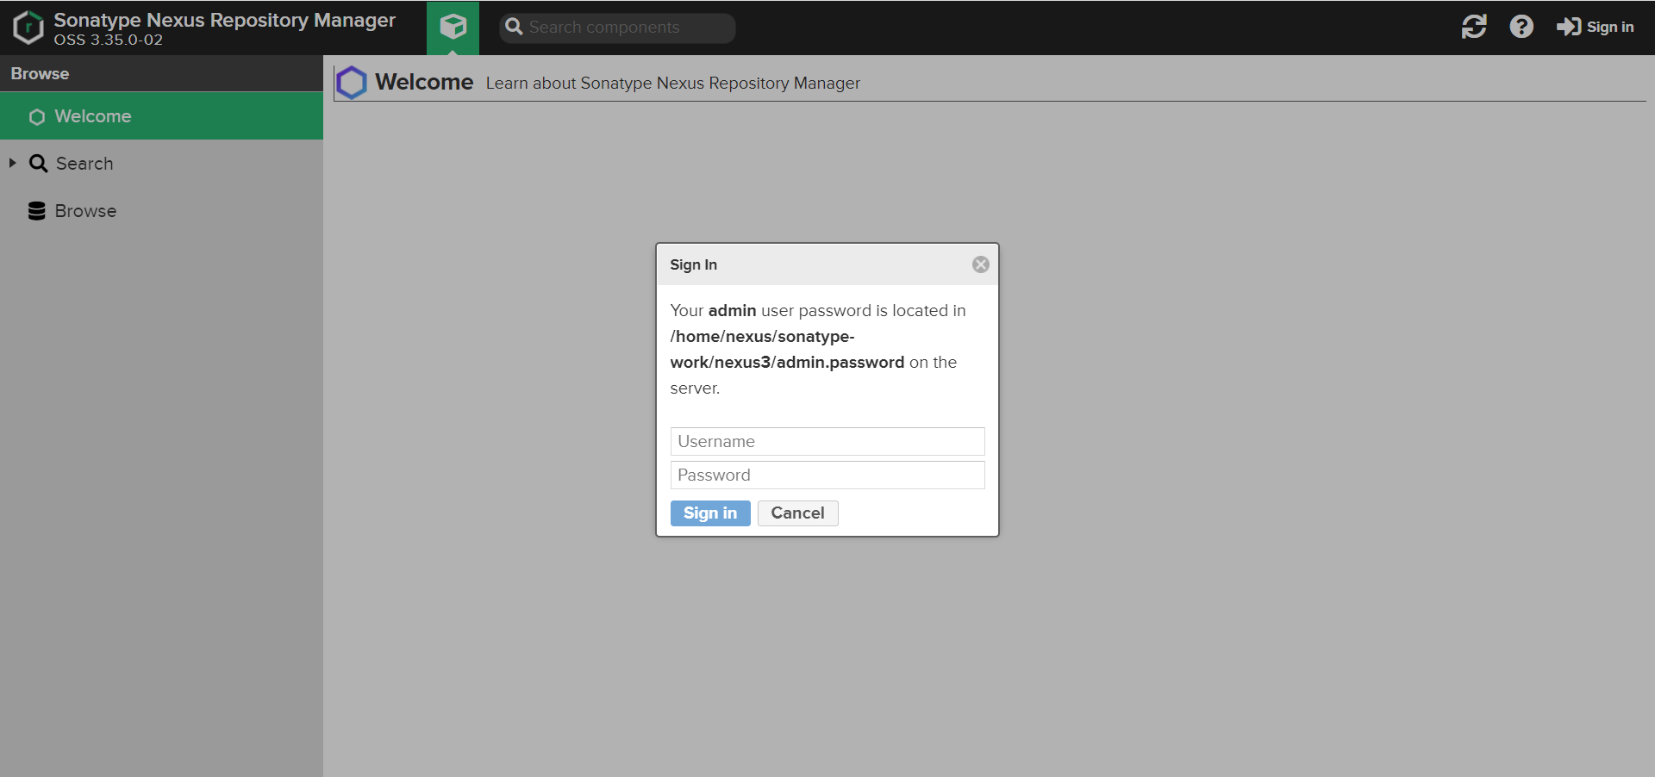Close the Sign In dialog
This screenshot has width=1655, height=777.
pyautogui.click(x=981, y=264)
